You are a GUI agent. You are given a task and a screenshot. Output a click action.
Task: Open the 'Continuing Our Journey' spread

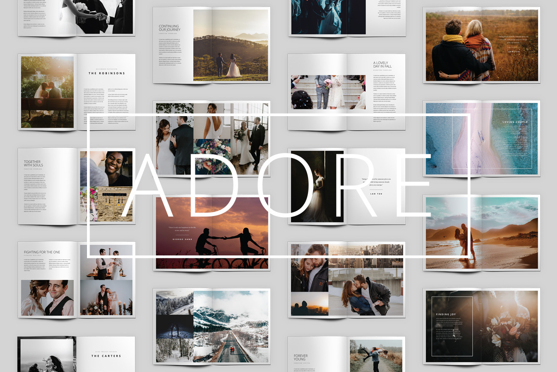tap(169, 28)
